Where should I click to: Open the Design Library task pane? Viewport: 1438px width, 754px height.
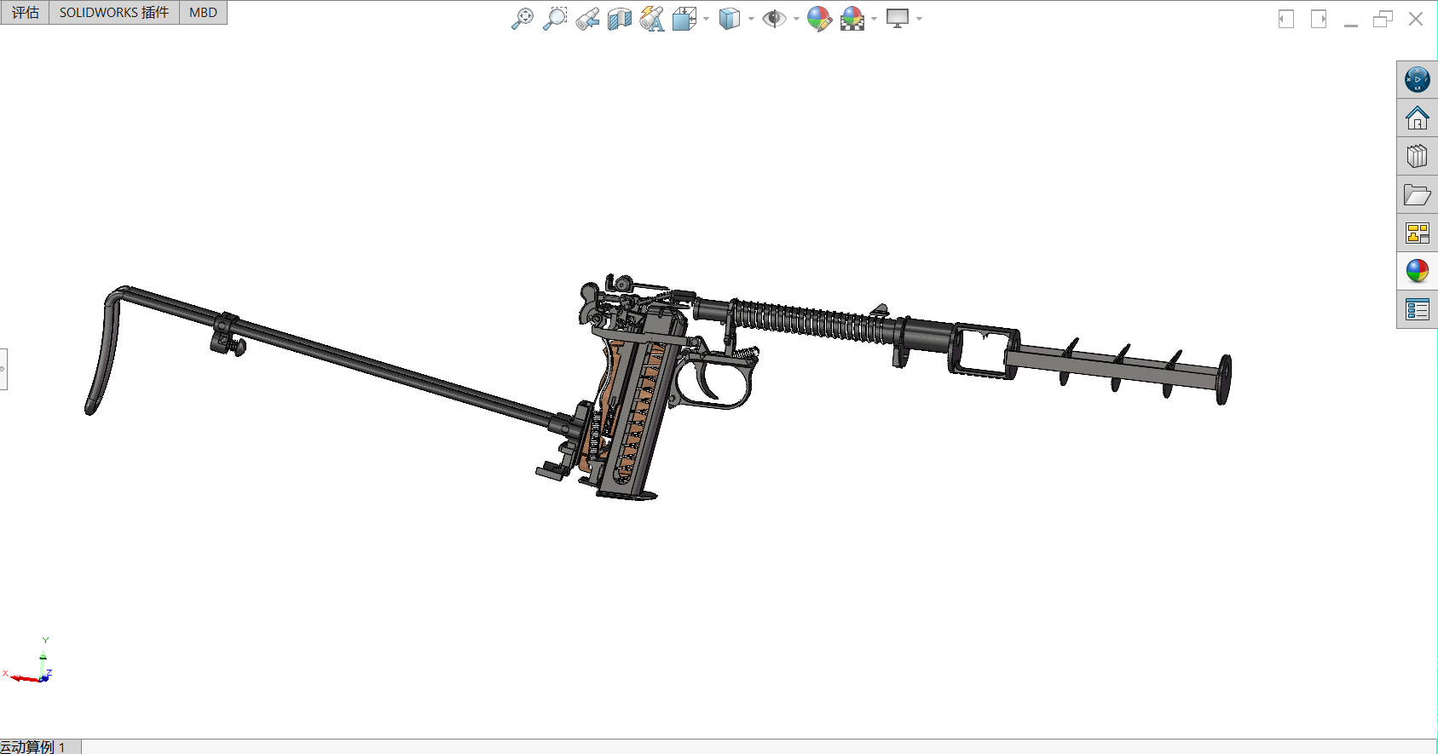[x=1417, y=156]
